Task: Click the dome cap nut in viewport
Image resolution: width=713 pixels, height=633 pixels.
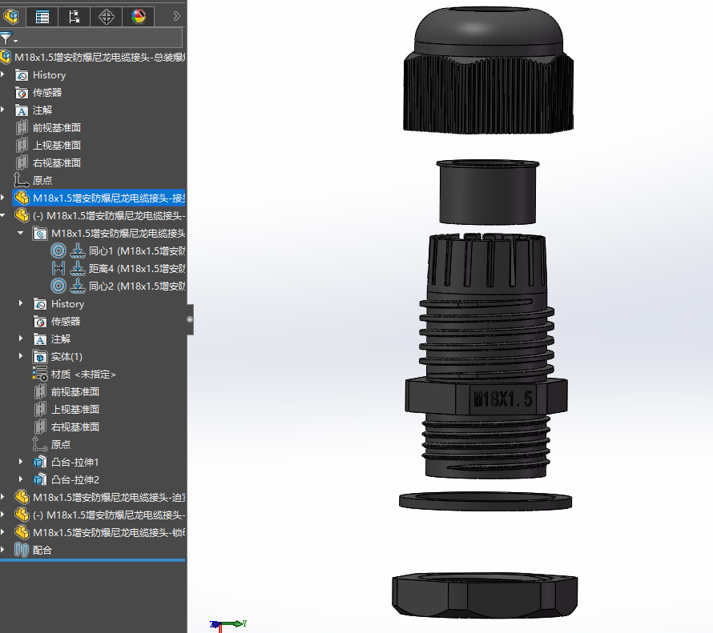Action: (x=488, y=70)
